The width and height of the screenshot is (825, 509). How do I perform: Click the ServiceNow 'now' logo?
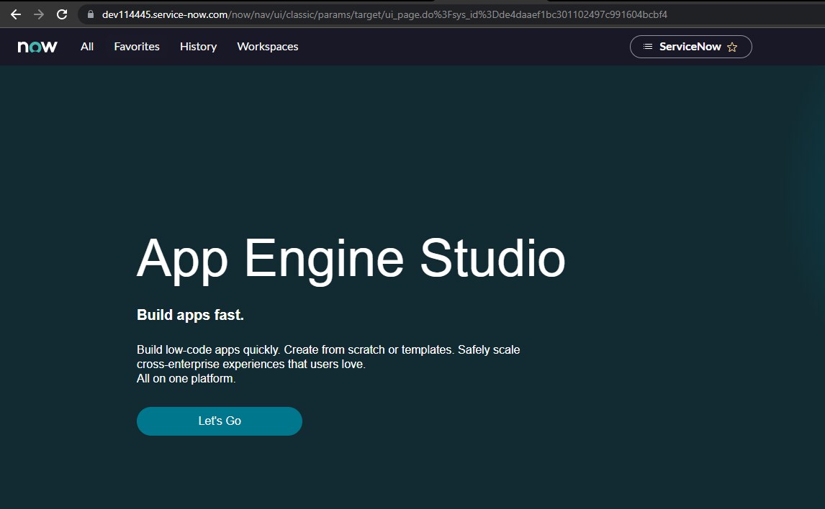37,47
